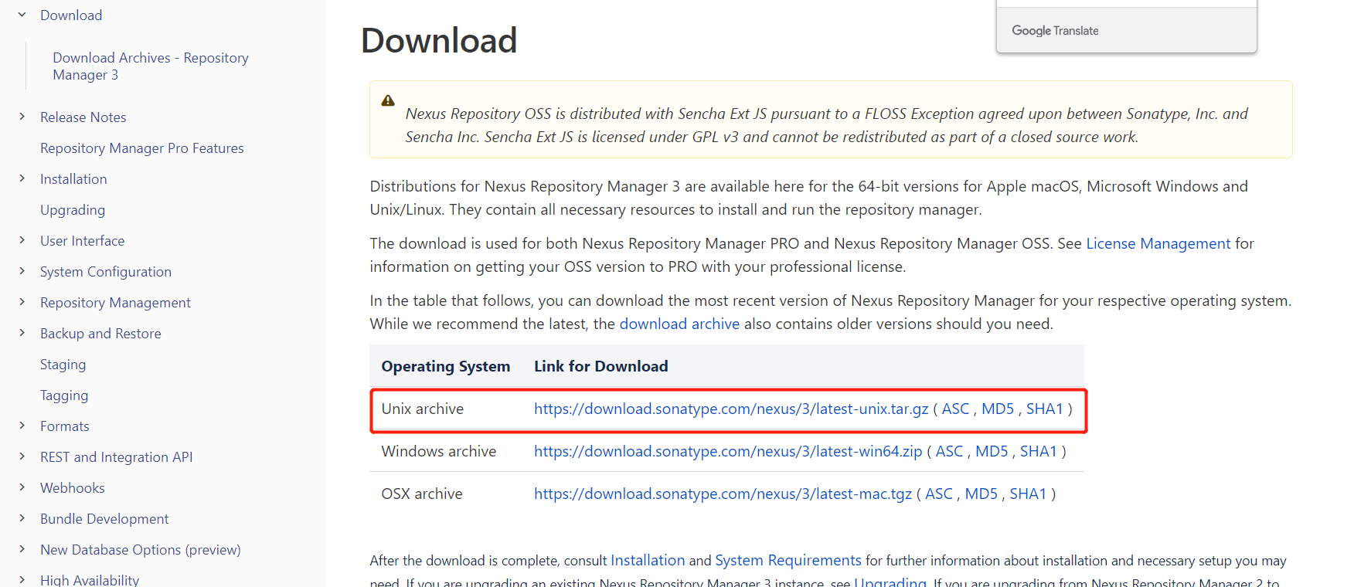Expand the Webhooks chevron

pyautogui.click(x=22, y=487)
